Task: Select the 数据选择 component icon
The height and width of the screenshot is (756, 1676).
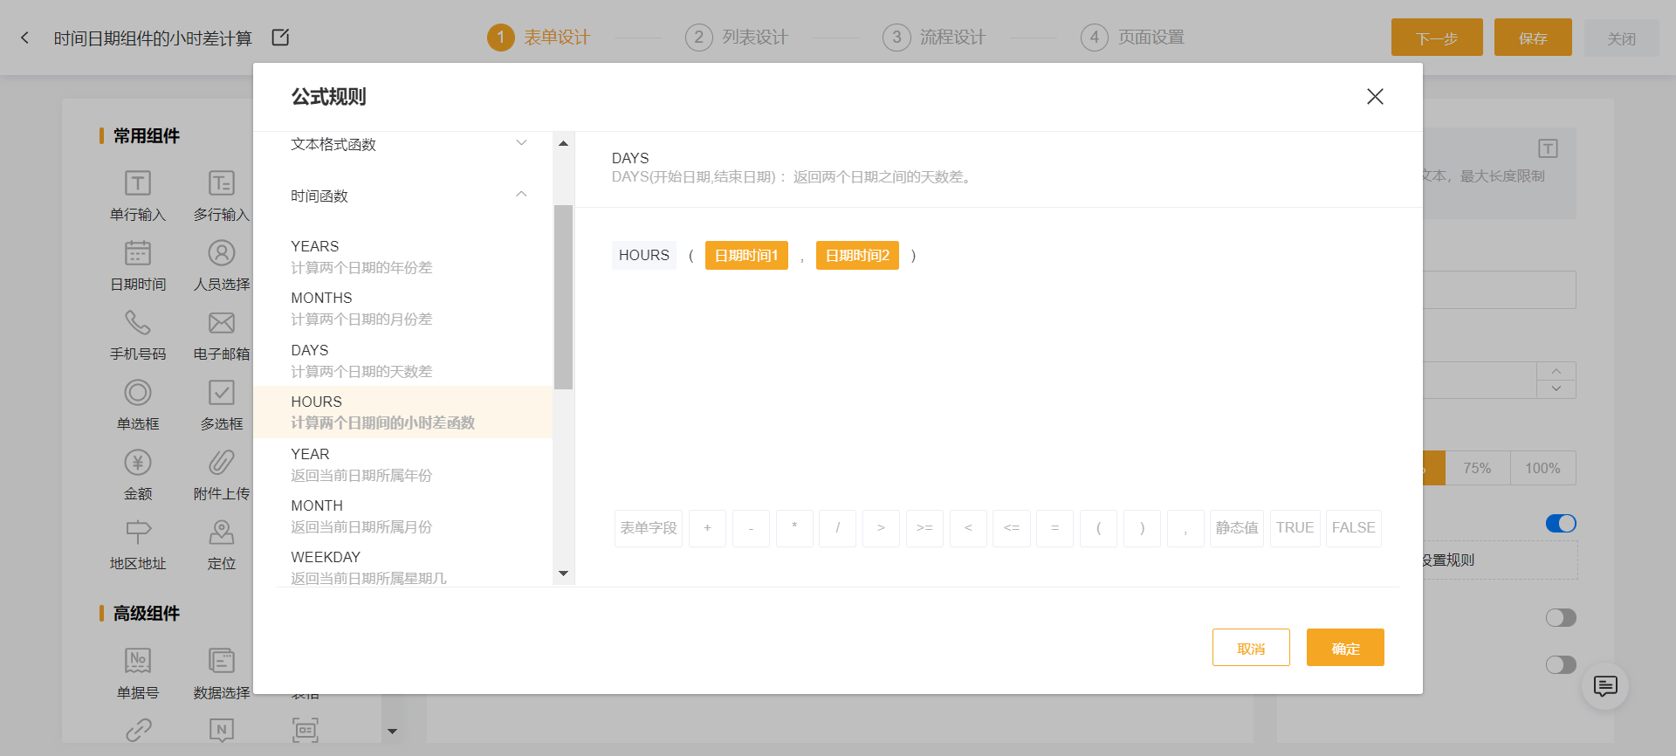Action: click(x=222, y=661)
